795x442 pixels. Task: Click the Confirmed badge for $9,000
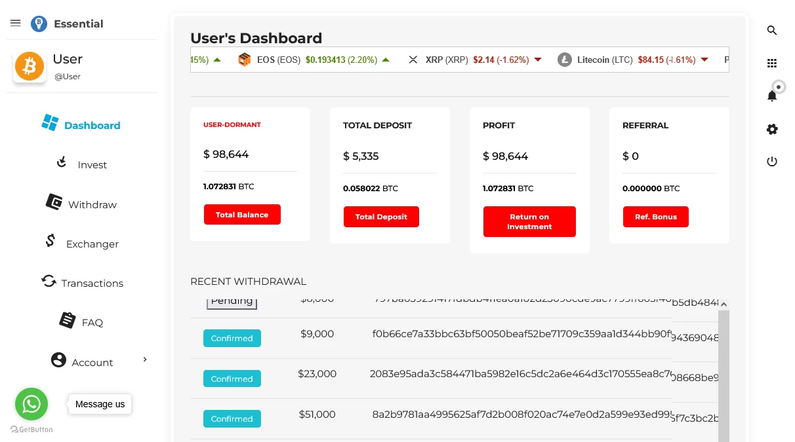232,339
